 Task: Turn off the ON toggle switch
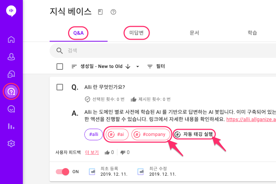click(x=63, y=172)
